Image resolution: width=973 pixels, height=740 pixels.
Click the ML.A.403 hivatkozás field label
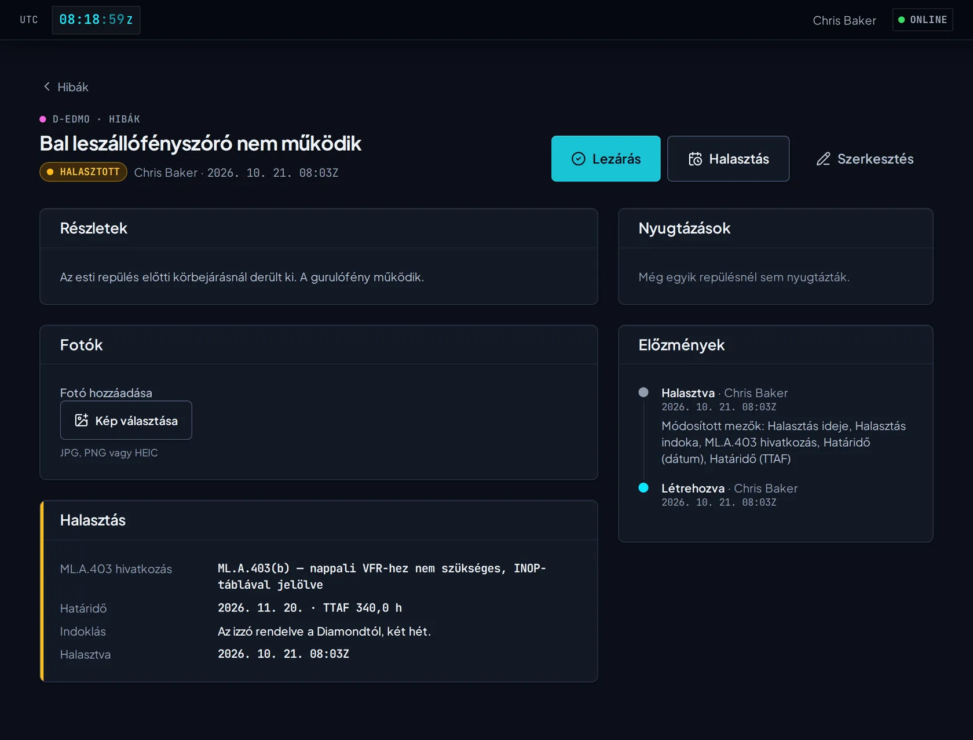pos(116,569)
